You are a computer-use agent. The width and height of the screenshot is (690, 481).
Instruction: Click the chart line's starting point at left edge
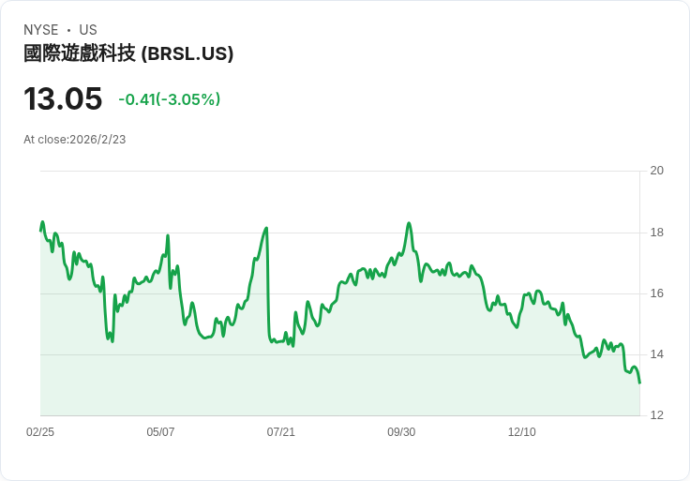(40, 230)
